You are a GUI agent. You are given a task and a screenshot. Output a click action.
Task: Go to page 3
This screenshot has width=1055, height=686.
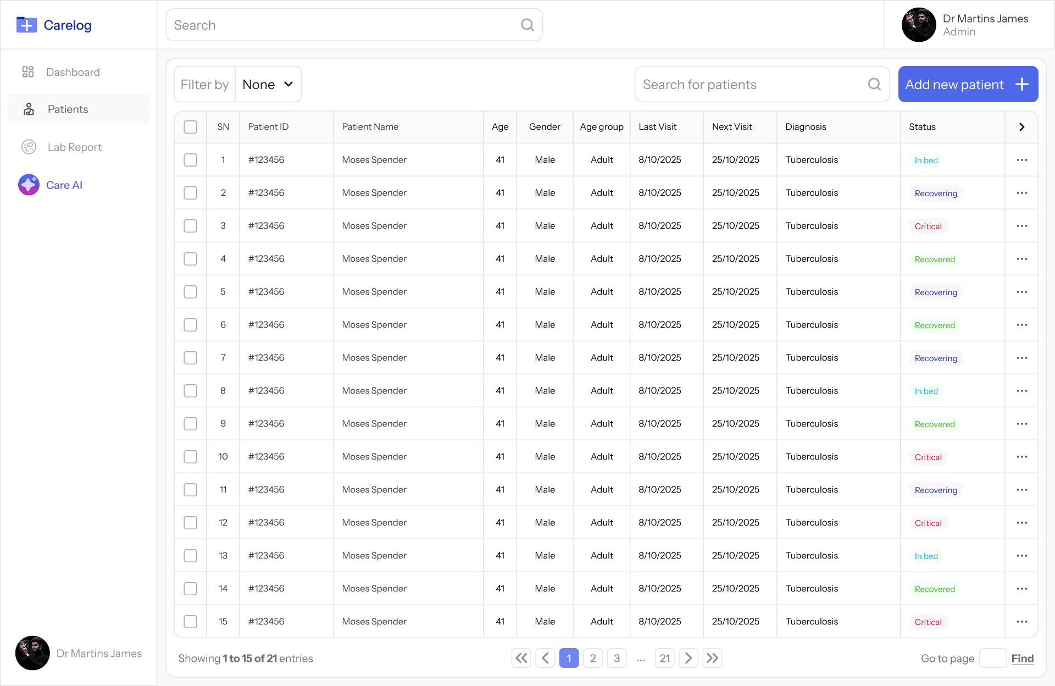[x=617, y=659]
